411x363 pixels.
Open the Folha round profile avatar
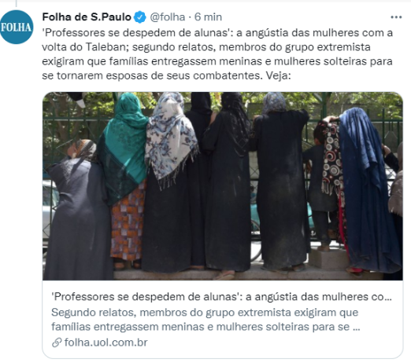pyautogui.click(x=17, y=27)
